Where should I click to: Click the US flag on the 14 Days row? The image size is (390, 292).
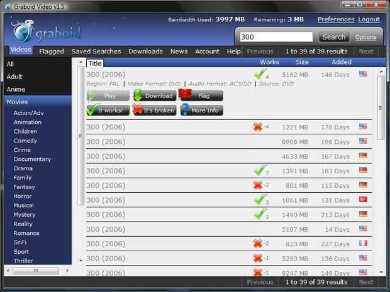pyautogui.click(x=363, y=229)
